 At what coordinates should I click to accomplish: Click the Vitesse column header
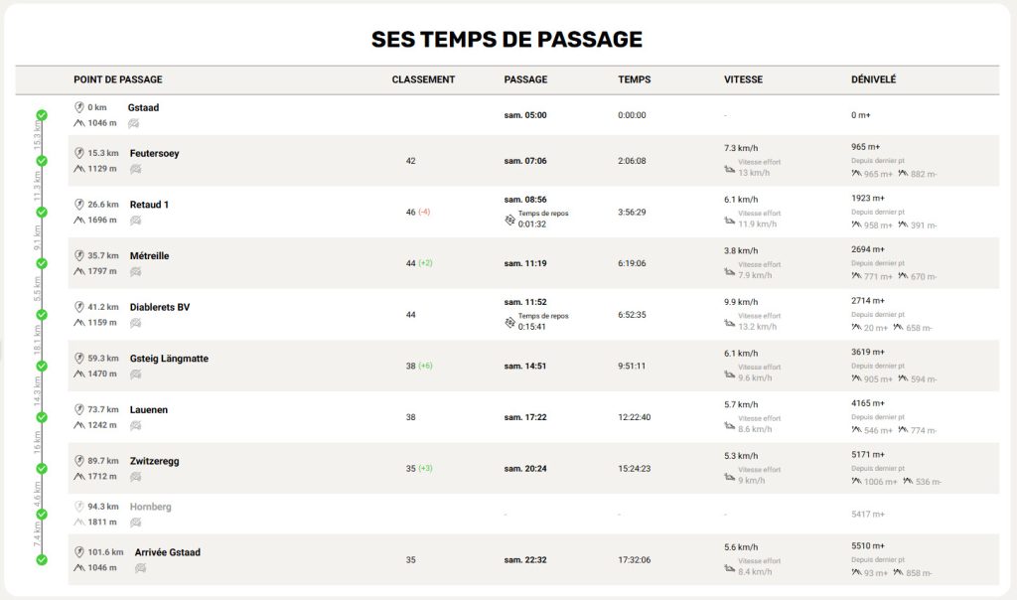click(743, 79)
